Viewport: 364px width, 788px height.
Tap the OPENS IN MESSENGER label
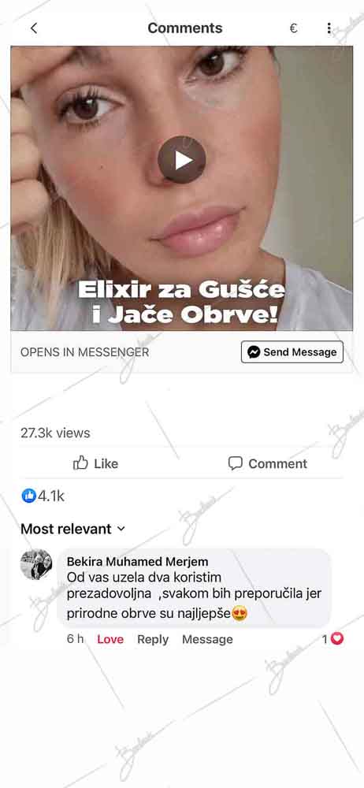pyautogui.click(x=84, y=352)
